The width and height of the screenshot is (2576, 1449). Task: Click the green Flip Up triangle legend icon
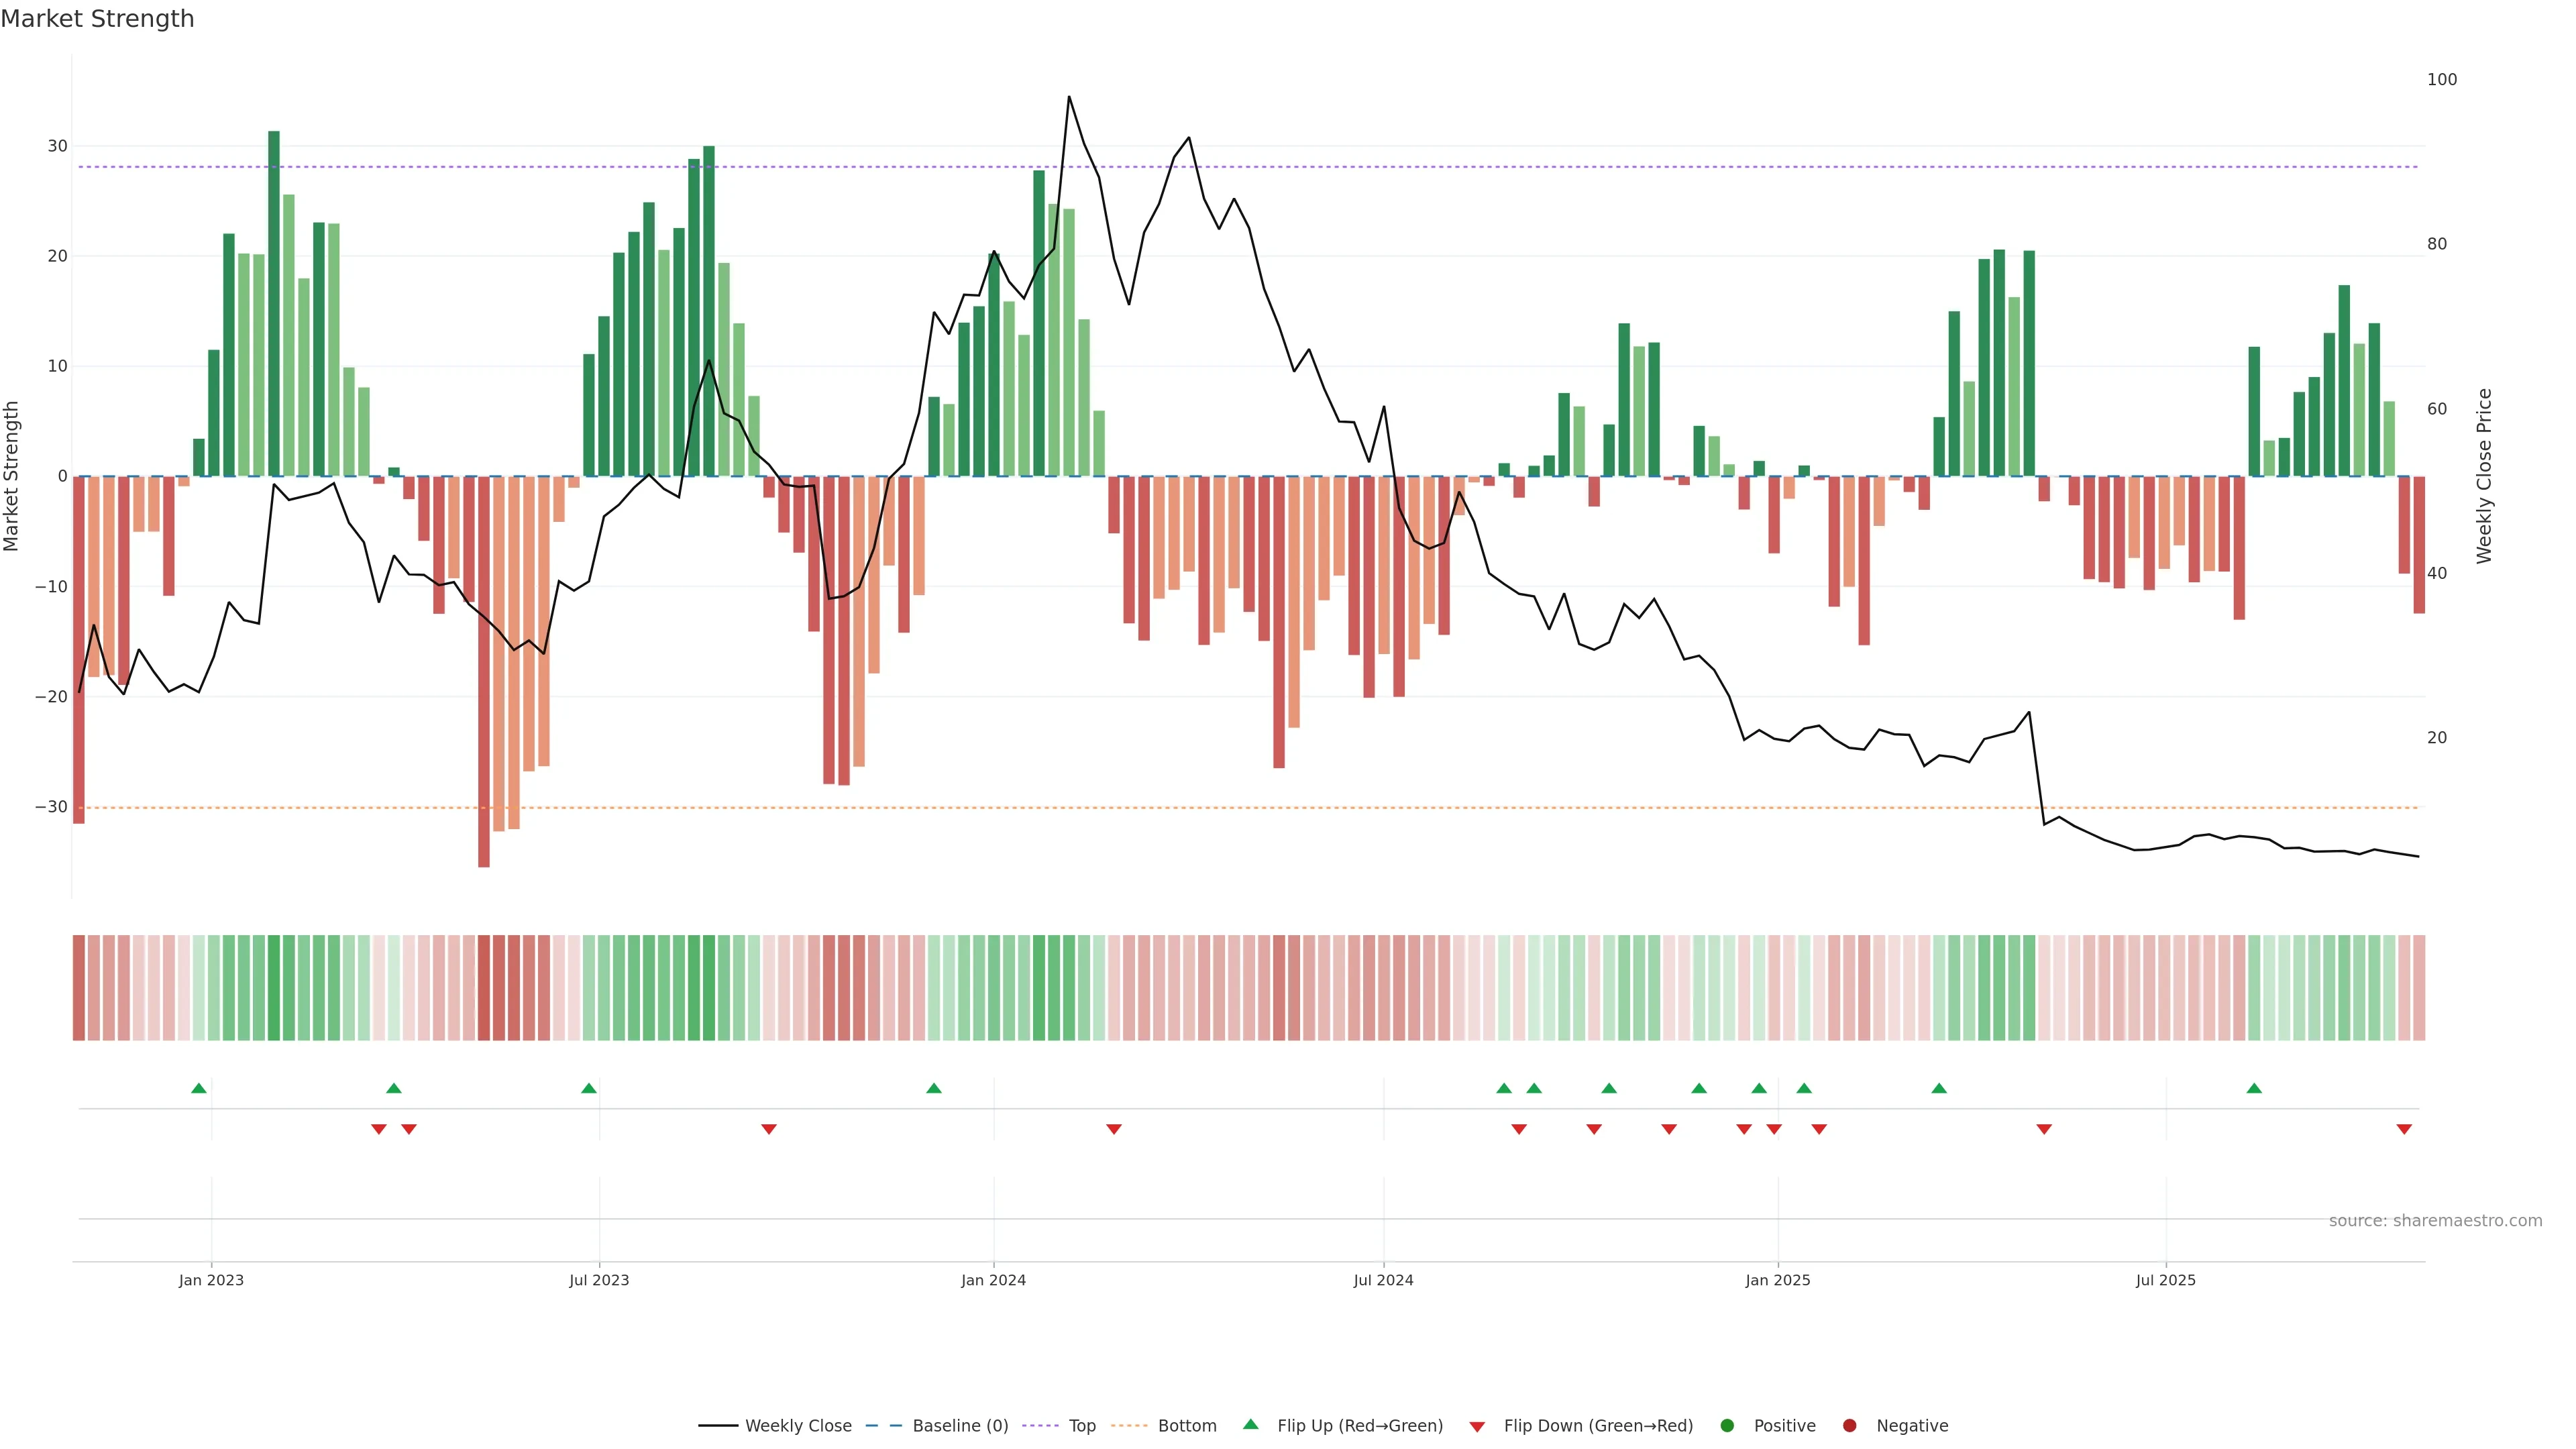point(1250,1424)
